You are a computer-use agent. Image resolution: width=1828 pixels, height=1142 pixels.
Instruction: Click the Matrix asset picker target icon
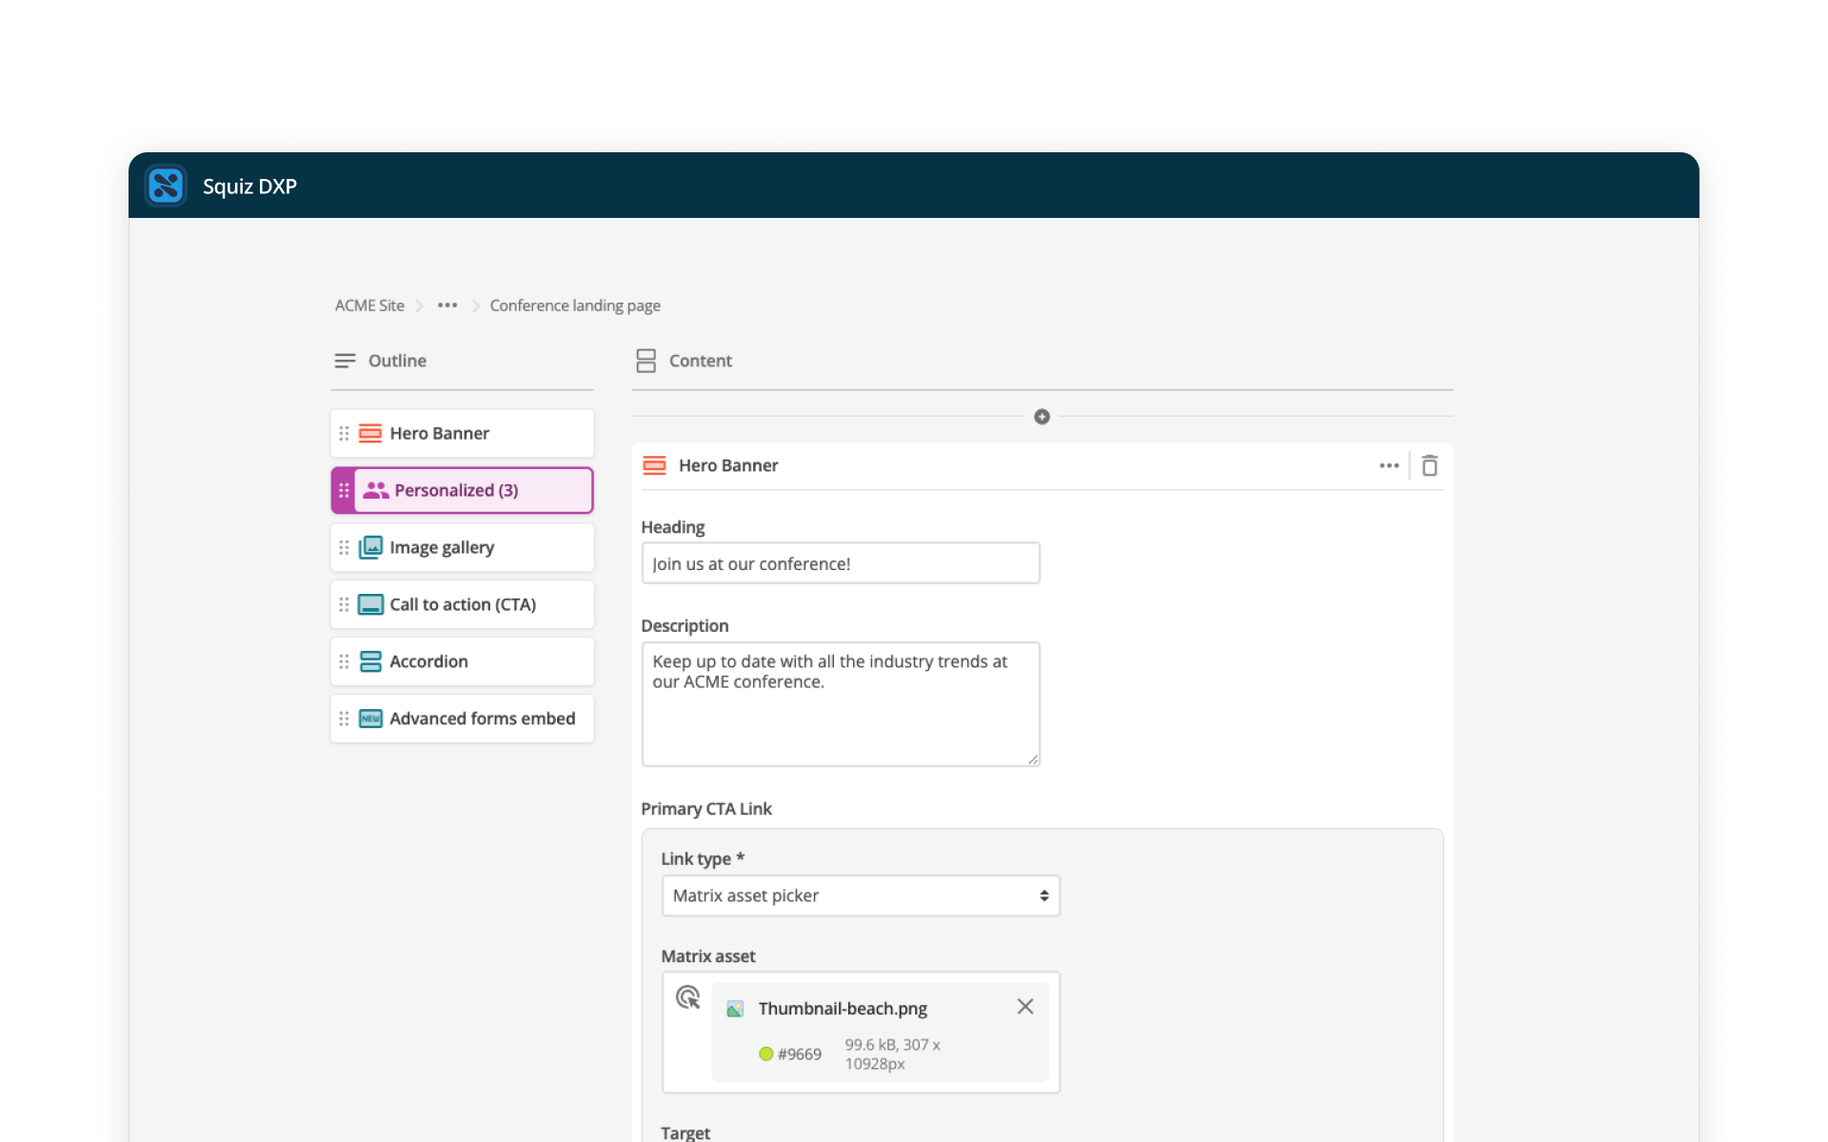point(687,997)
